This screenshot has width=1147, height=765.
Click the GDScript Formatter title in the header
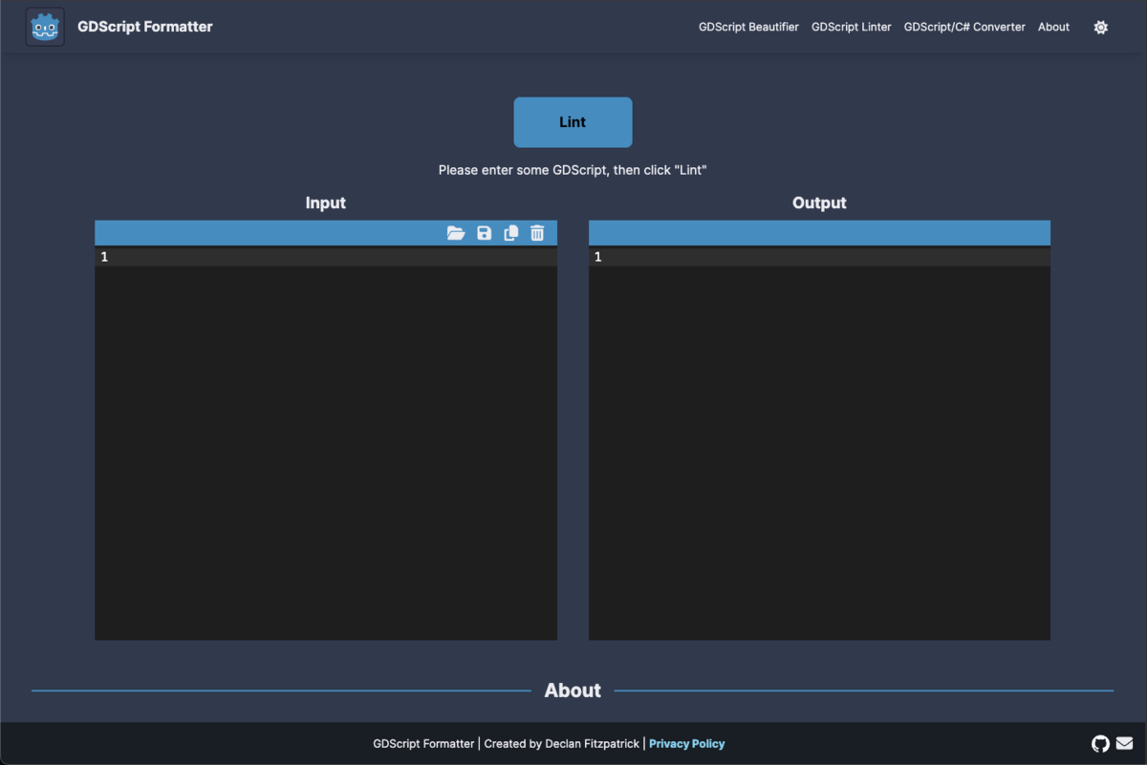pos(145,26)
